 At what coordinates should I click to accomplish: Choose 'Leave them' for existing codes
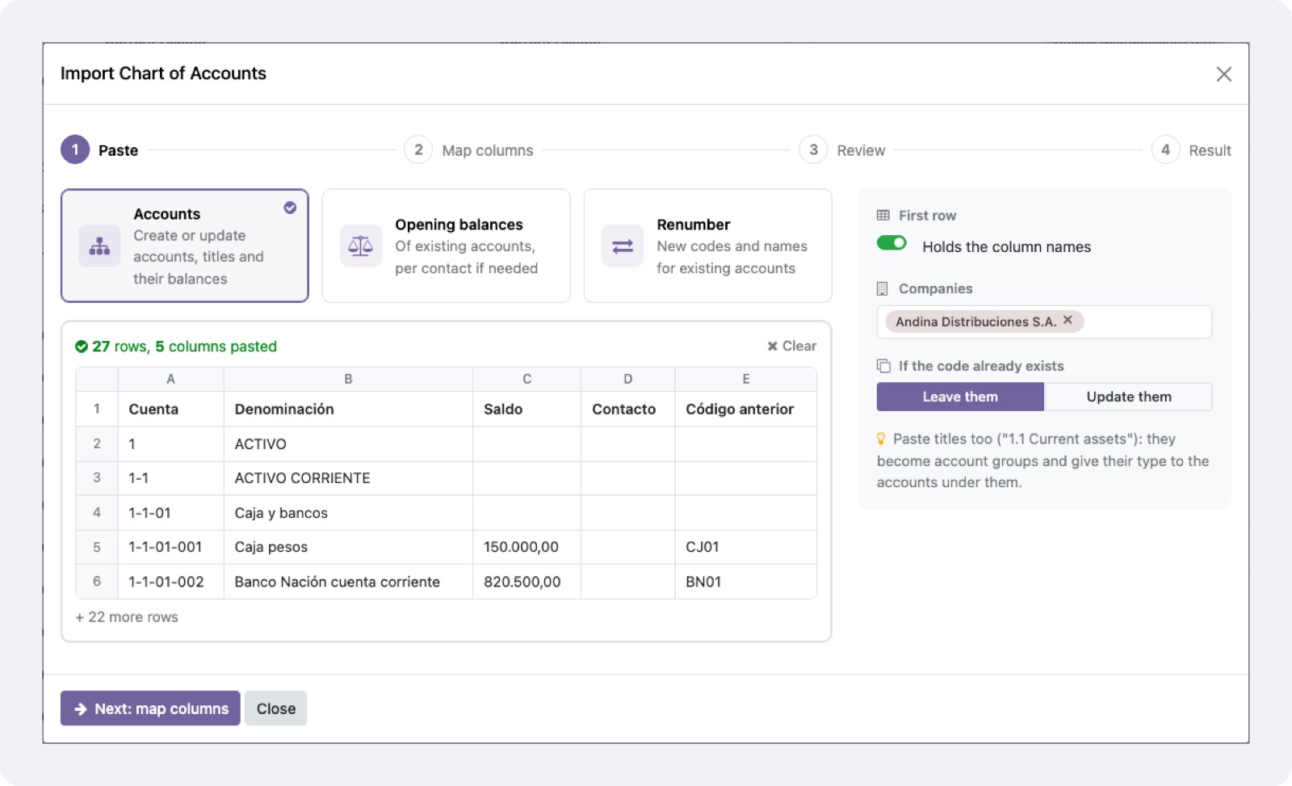point(960,397)
